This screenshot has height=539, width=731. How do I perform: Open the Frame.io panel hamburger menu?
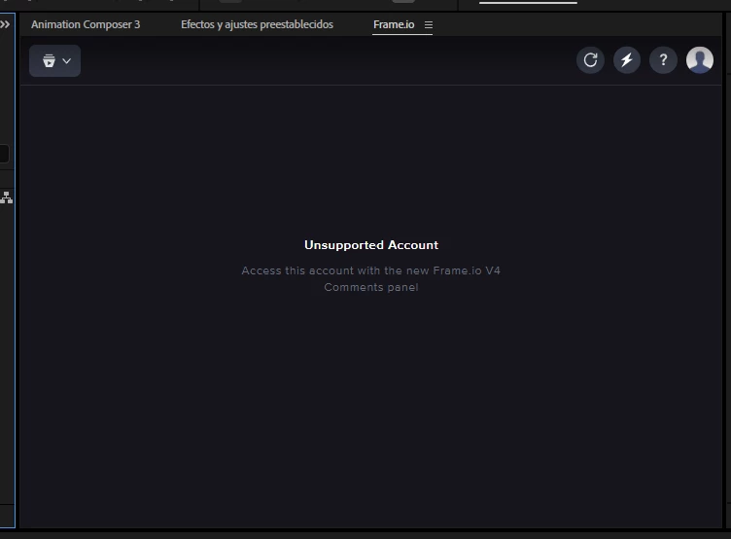point(429,24)
